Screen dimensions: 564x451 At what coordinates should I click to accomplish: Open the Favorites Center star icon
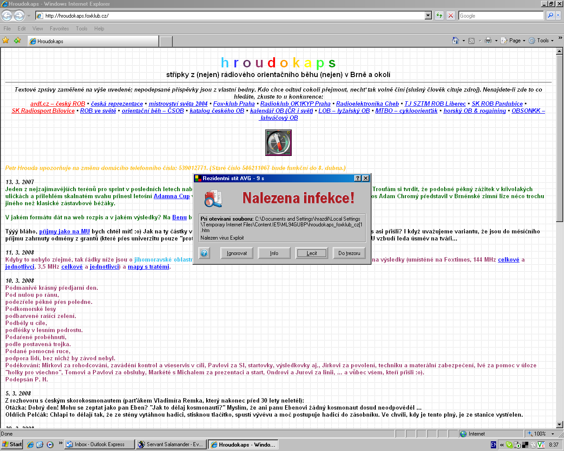click(6, 41)
